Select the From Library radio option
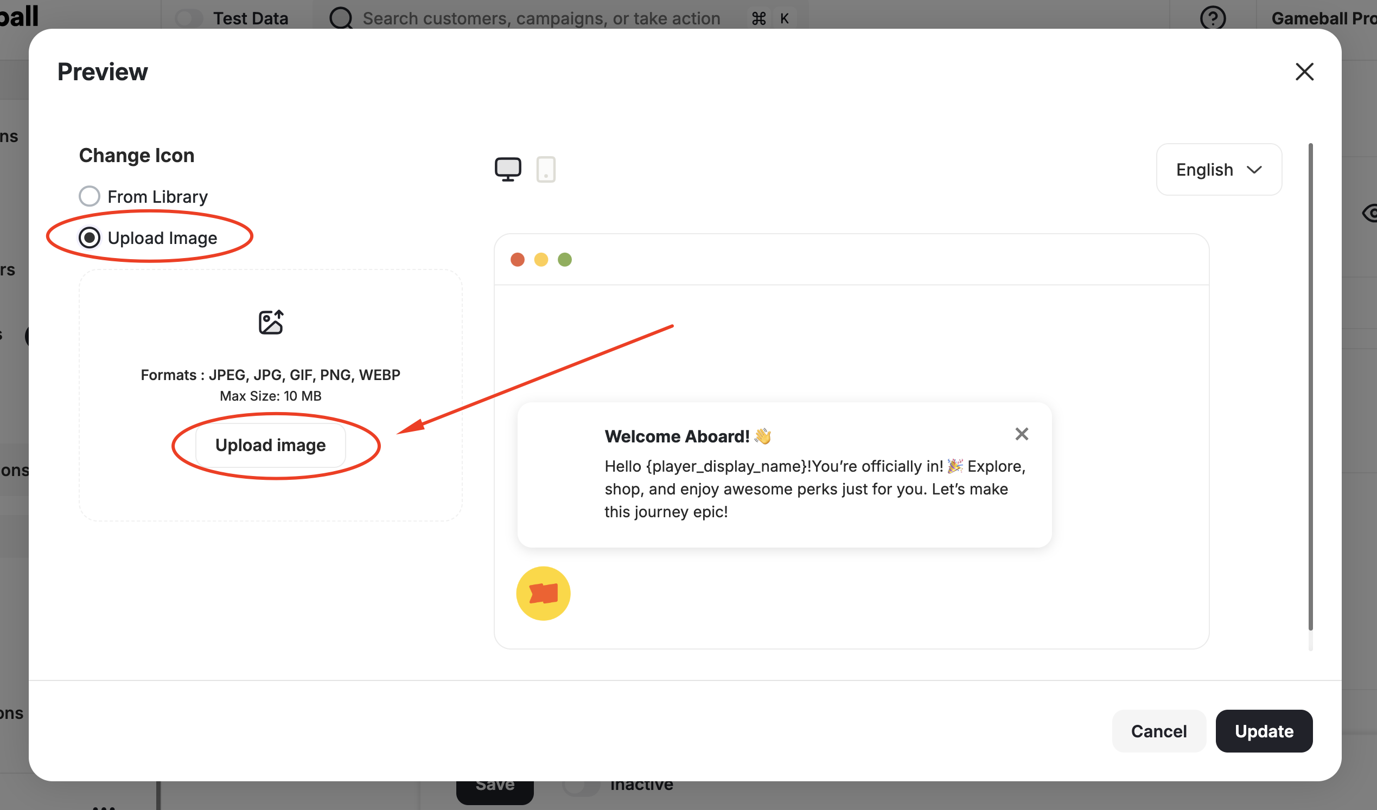The width and height of the screenshot is (1377, 810). coord(89,196)
